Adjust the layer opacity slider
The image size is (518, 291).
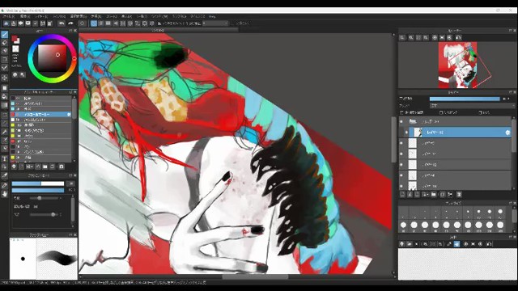[x=465, y=99]
